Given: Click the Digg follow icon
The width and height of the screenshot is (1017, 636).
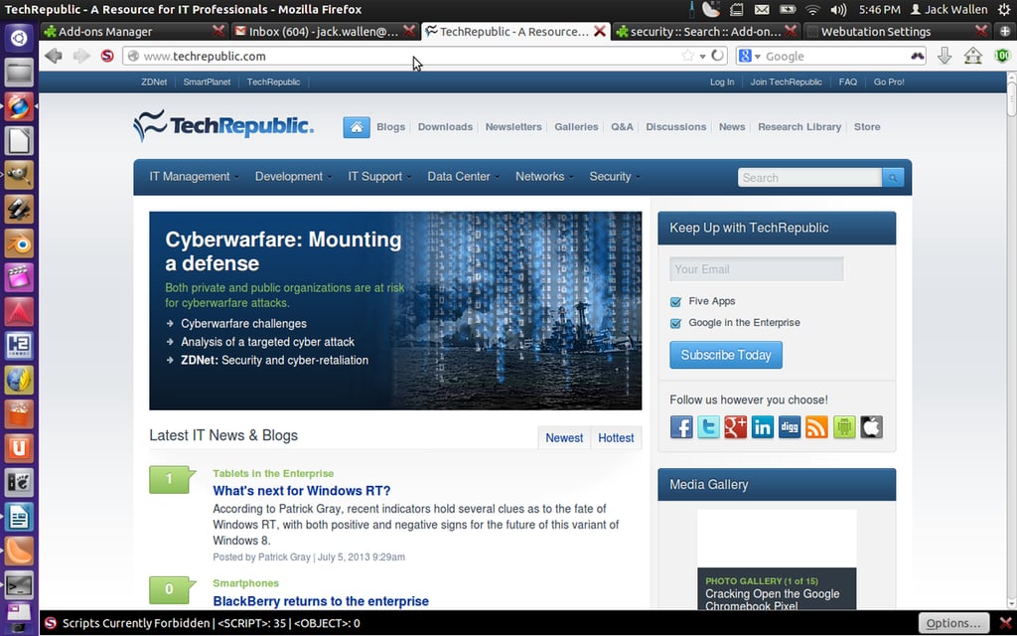Looking at the screenshot, I should click(790, 427).
